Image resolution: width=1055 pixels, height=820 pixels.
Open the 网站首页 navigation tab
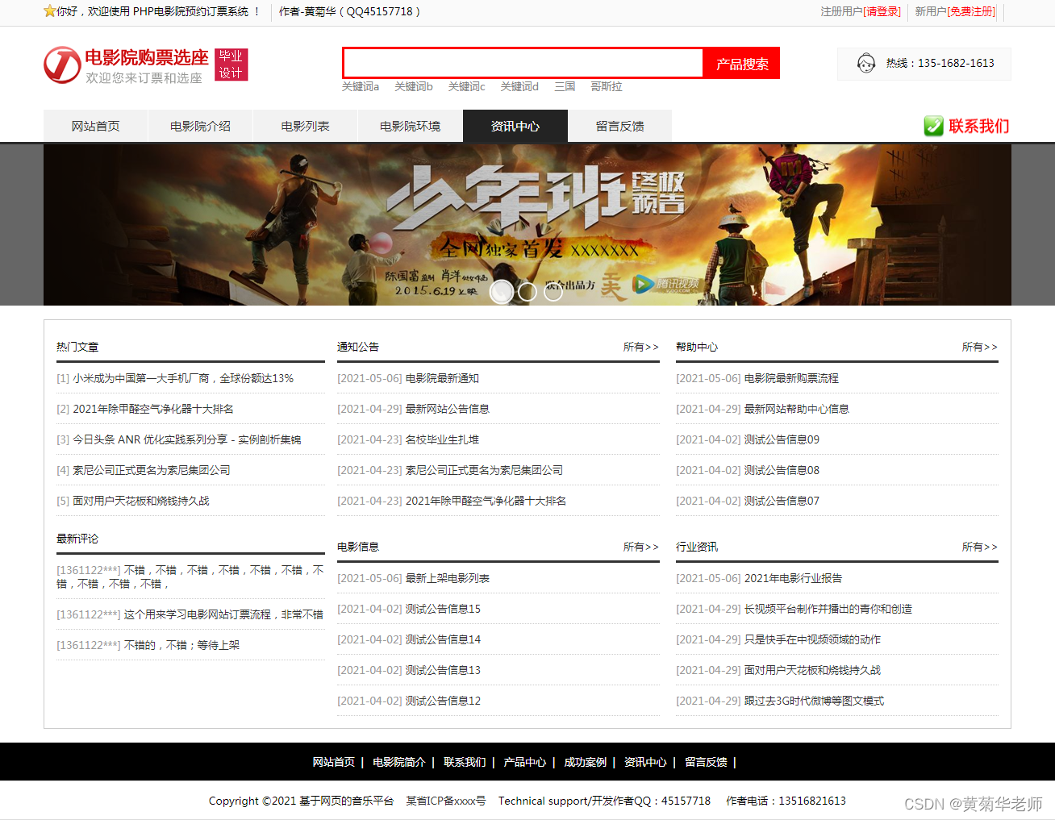click(x=96, y=126)
